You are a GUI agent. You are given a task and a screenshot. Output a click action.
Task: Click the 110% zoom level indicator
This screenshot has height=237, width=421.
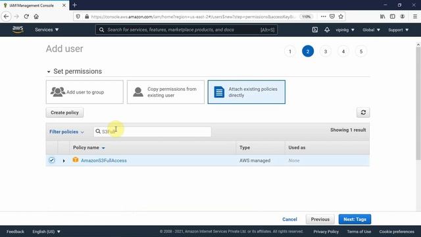point(306,16)
